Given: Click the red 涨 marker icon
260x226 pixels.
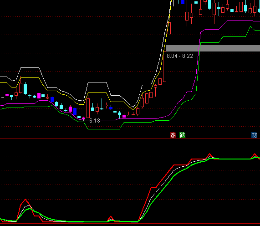Looking at the screenshot, I should click(173, 135).
